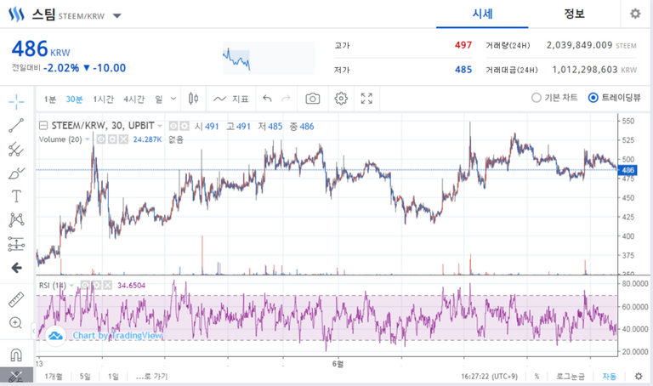Select the ruler measure tool

(x=16, y=299)
